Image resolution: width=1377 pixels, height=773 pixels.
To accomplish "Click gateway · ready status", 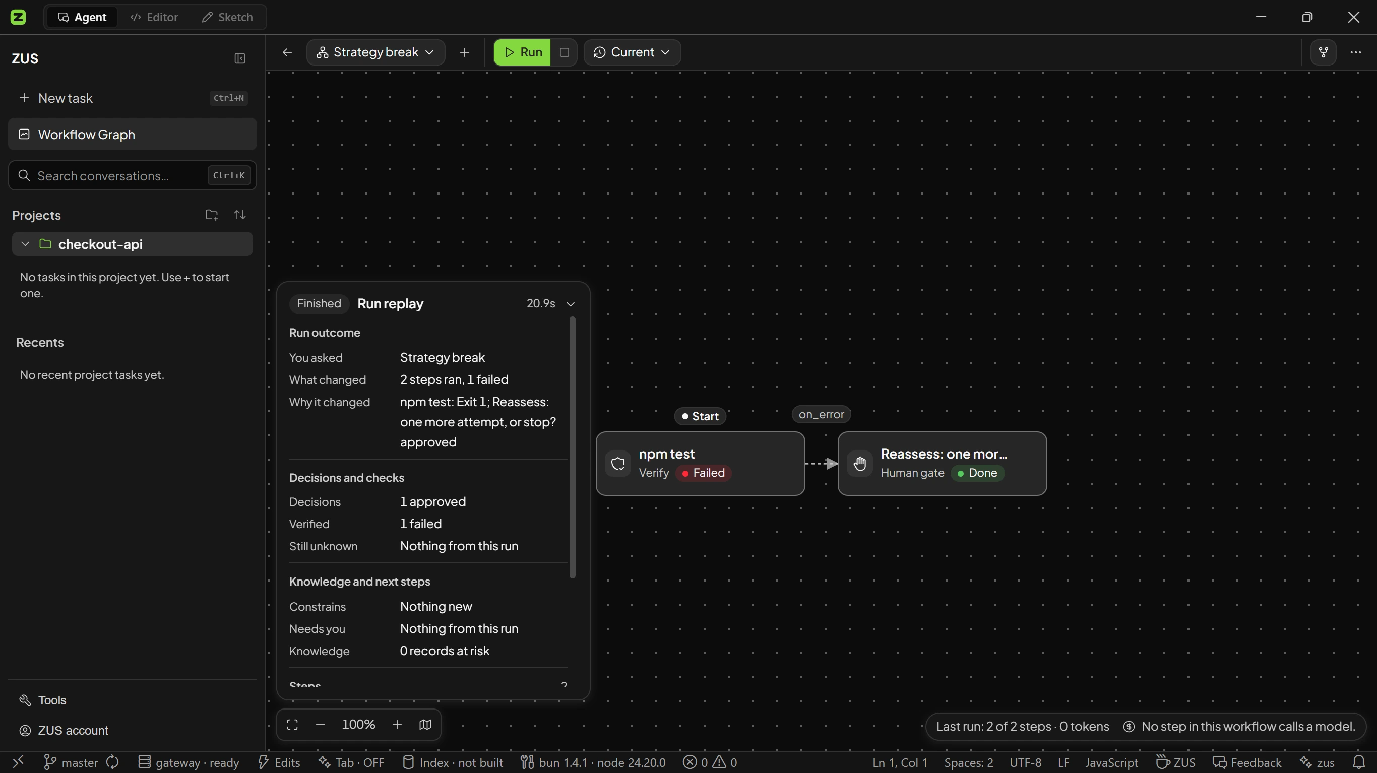I will [189, 762].
